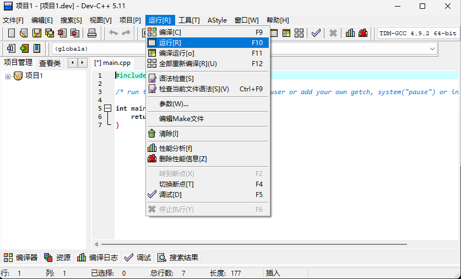Click the Insert toolbar icon in second row
Image resolution: width=461 pixels, height=279 pixels.
[x=11, y=48]
